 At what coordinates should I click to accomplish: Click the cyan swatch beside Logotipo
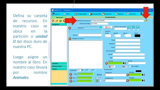(x=100, y=27)
